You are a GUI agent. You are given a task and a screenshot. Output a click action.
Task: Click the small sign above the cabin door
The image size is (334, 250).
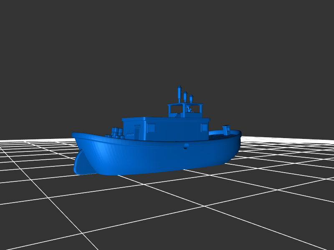(137, 125)
